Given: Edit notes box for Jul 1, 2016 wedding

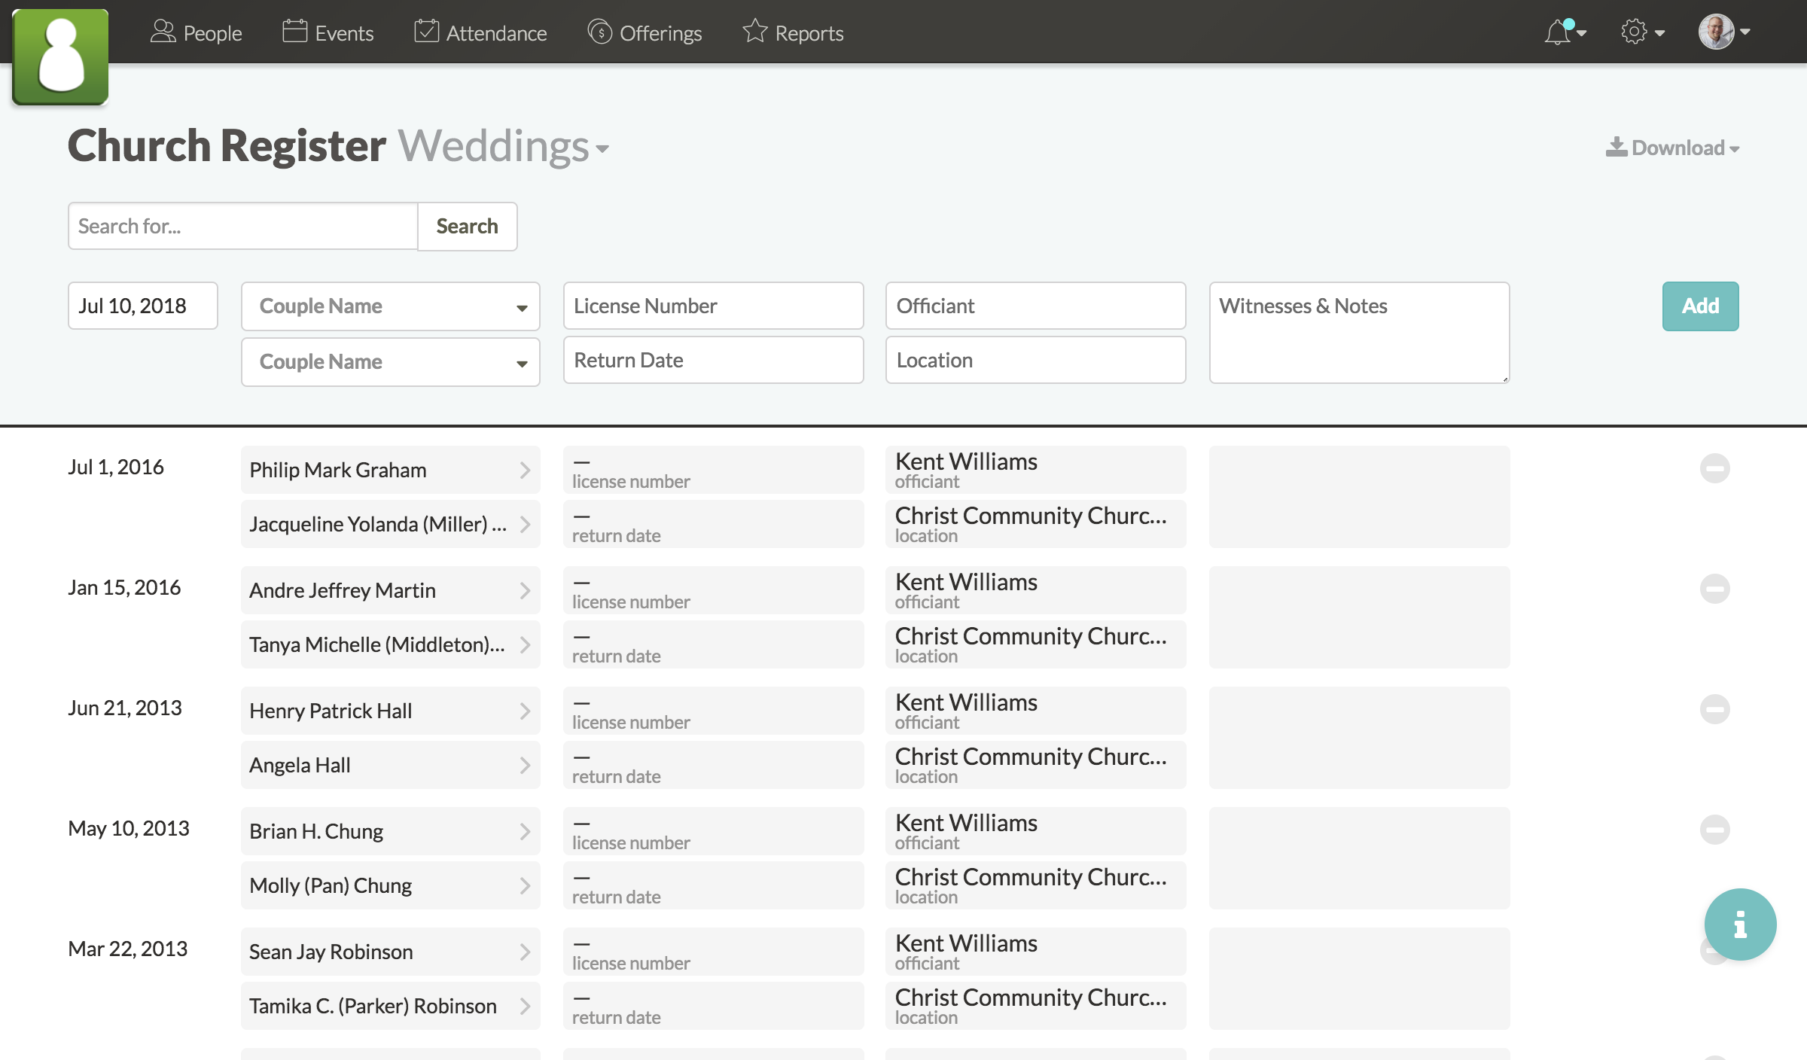Looking at the screenshot, I should coord(1359,497).
